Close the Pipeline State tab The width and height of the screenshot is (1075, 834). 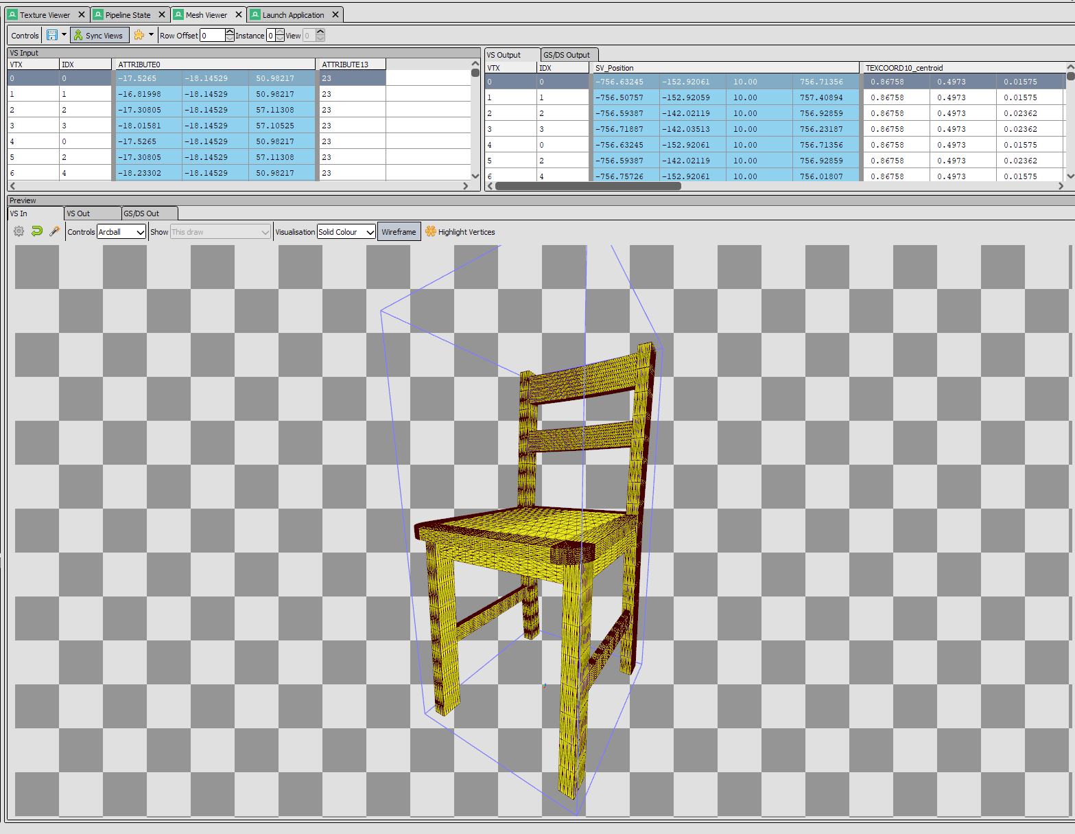pos(162,14)
